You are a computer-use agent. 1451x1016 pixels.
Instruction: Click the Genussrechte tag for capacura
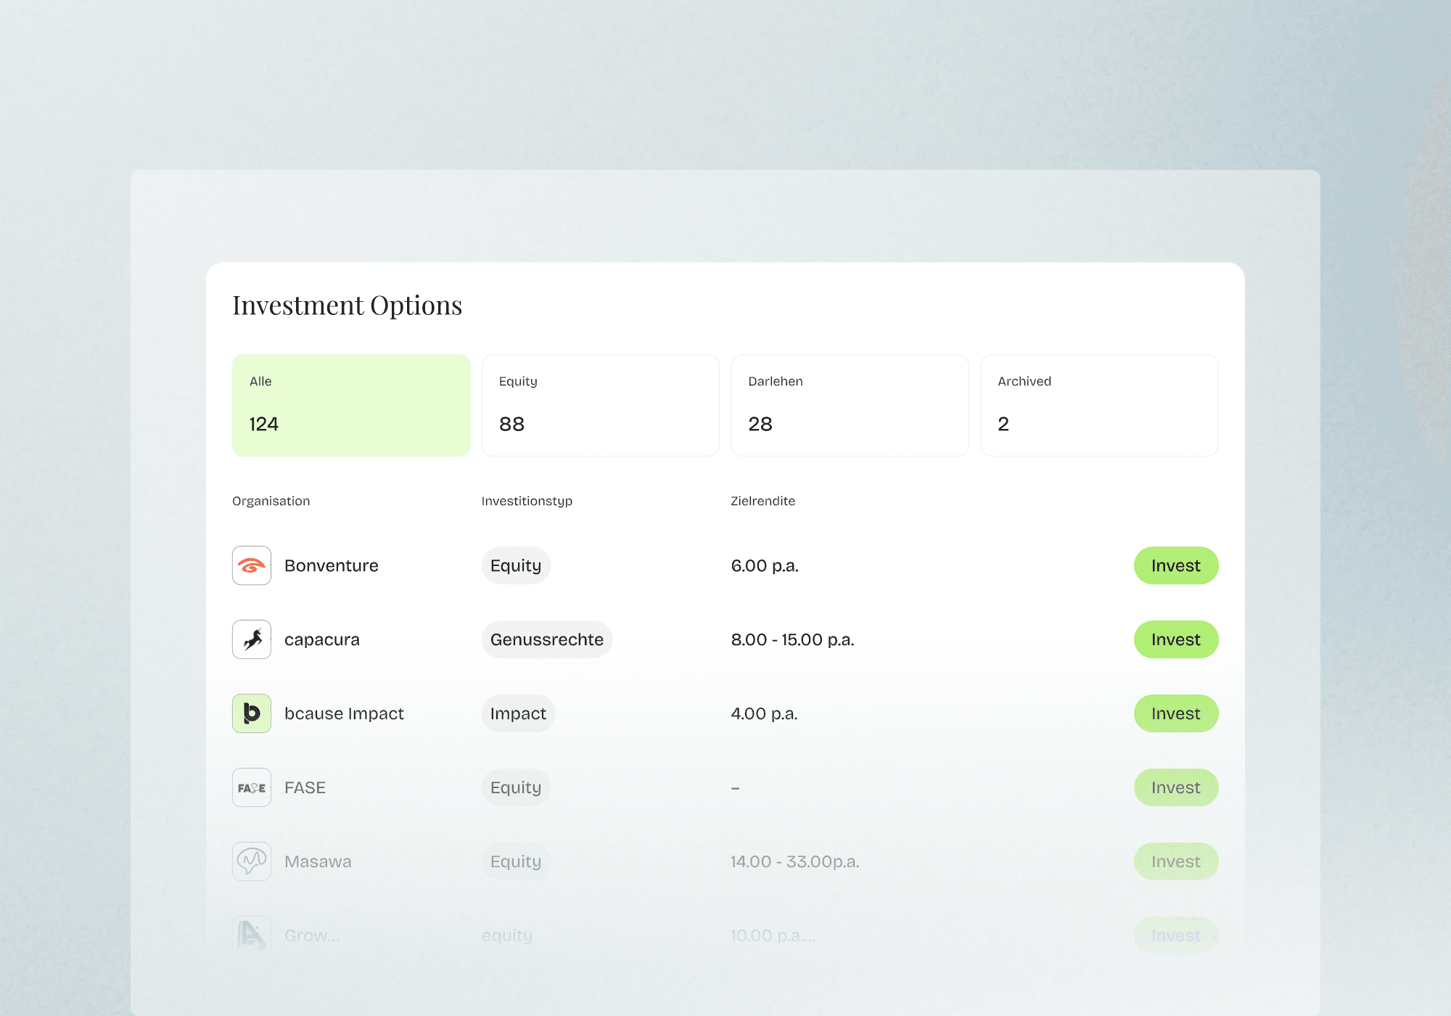pyautogui.click(x=547, y=639)
